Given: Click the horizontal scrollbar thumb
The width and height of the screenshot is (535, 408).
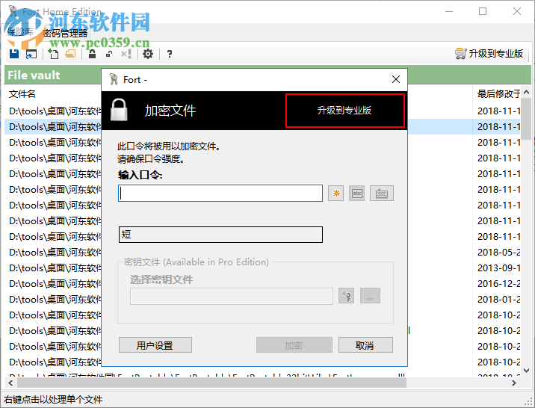Looking at the screenshot, I should click(x=211, y=383).
